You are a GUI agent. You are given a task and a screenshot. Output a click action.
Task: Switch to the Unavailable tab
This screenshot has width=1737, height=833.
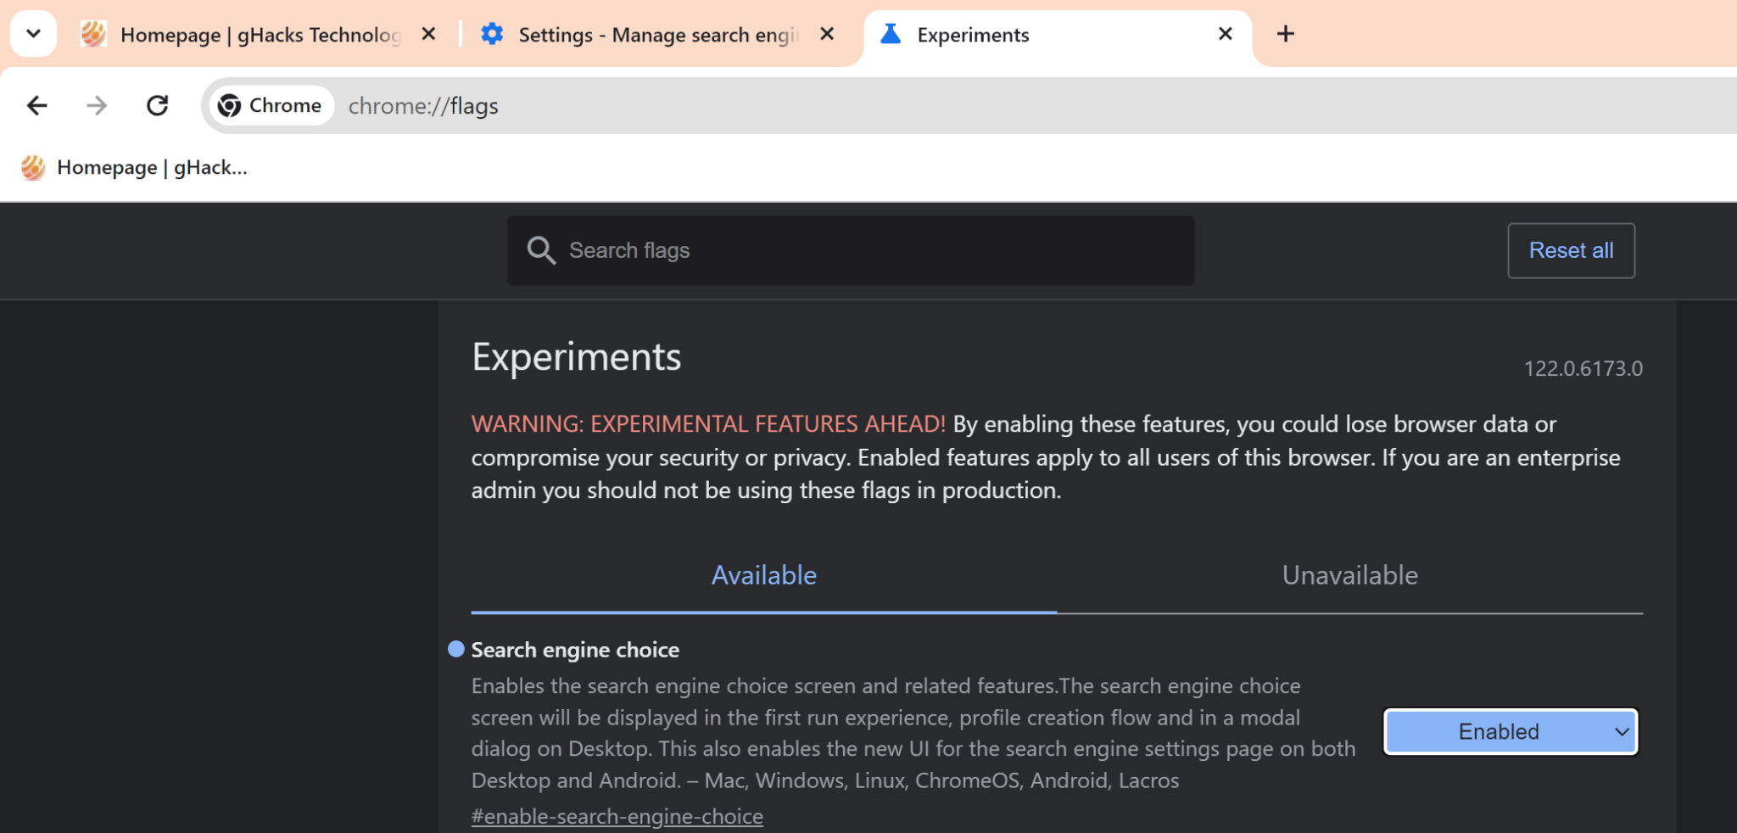click(1348, 574)
